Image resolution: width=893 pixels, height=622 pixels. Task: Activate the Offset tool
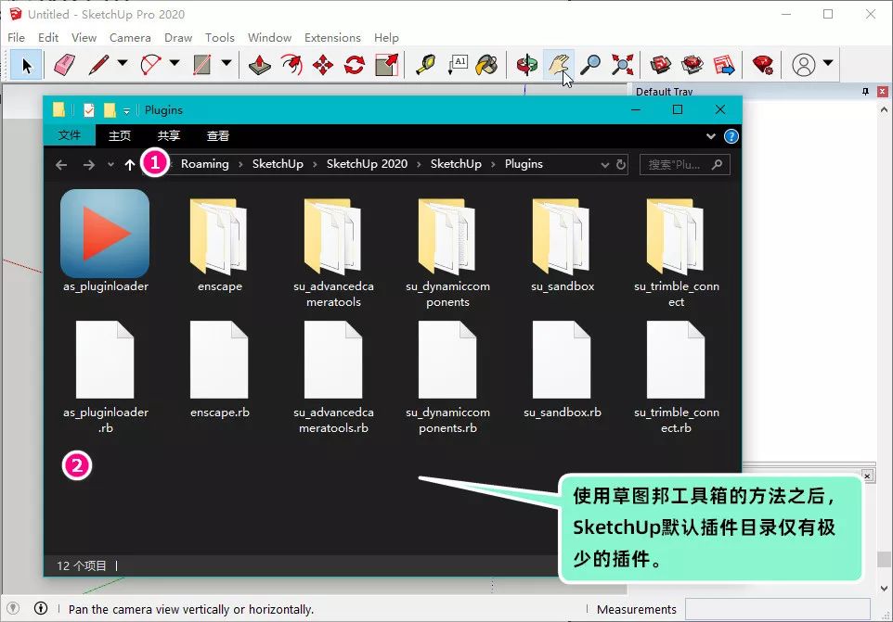click(291, 65)
